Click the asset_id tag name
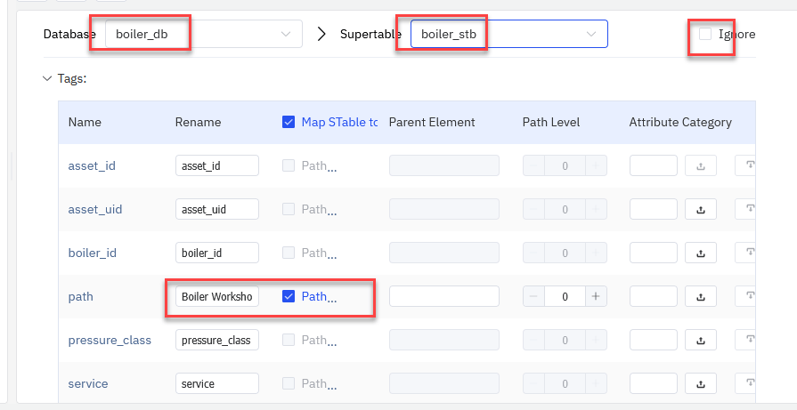 (x=92, y=165)
